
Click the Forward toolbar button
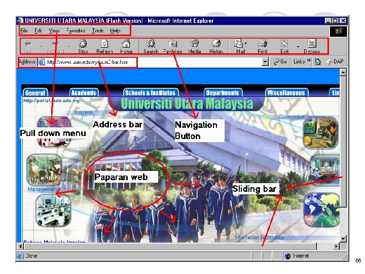[55, 47]
